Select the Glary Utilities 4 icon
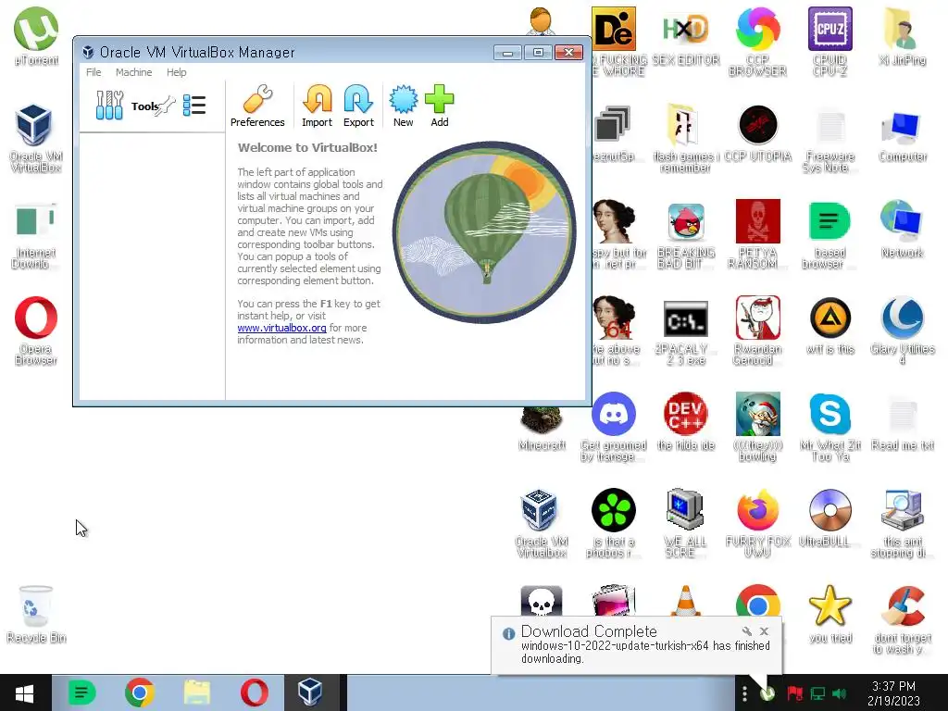948x711 pixels. click(902, 331)
